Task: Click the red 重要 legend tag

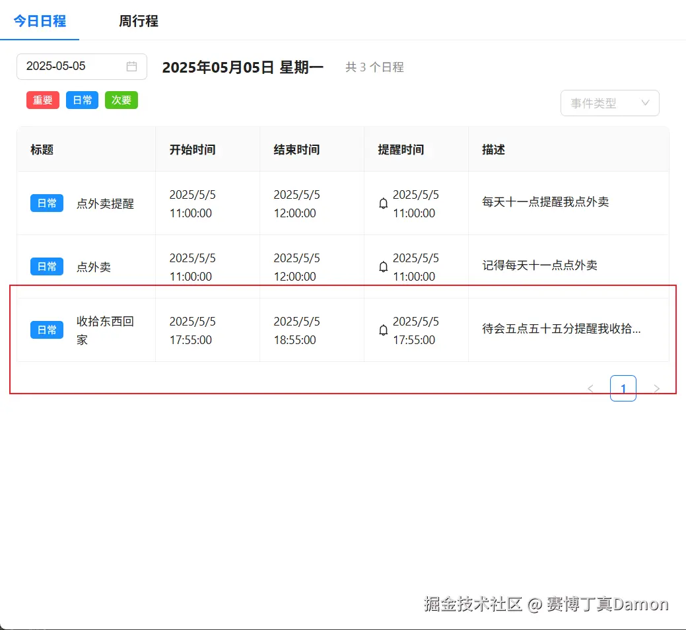Action: pos(43,100)
